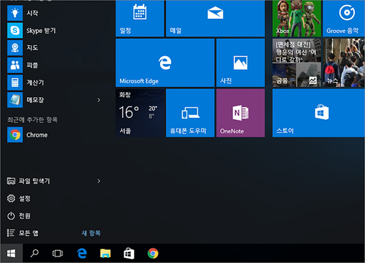Open the 뉴스 news tile
The width and height of the screenshot is (365, 263).
click(344, 63)
